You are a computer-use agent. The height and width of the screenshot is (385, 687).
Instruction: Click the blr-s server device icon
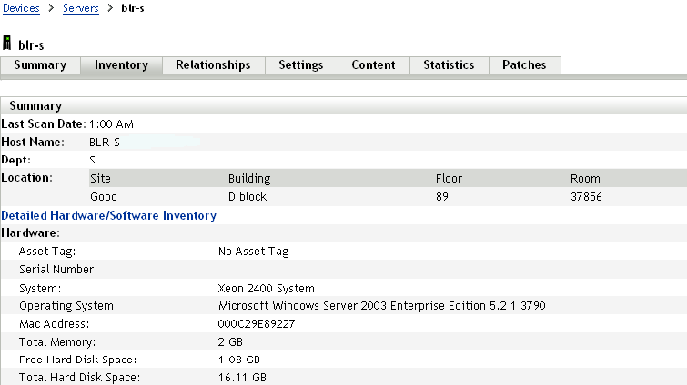coord(8,43)
